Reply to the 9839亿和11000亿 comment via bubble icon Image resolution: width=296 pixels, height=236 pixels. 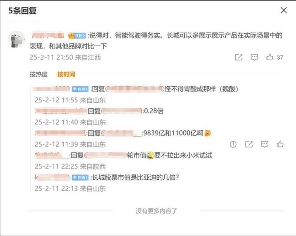(265, 144)
